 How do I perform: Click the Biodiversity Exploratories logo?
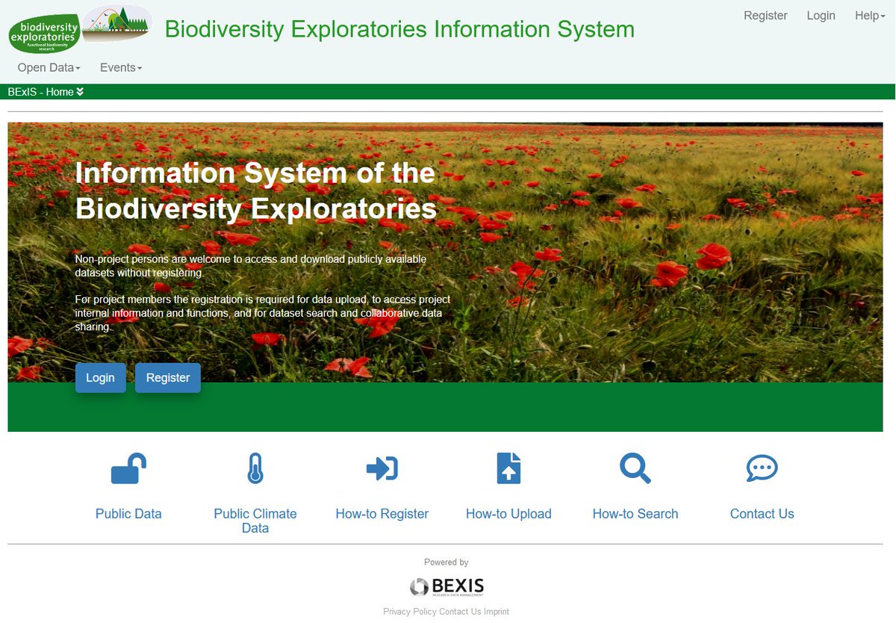click(45, 34)
